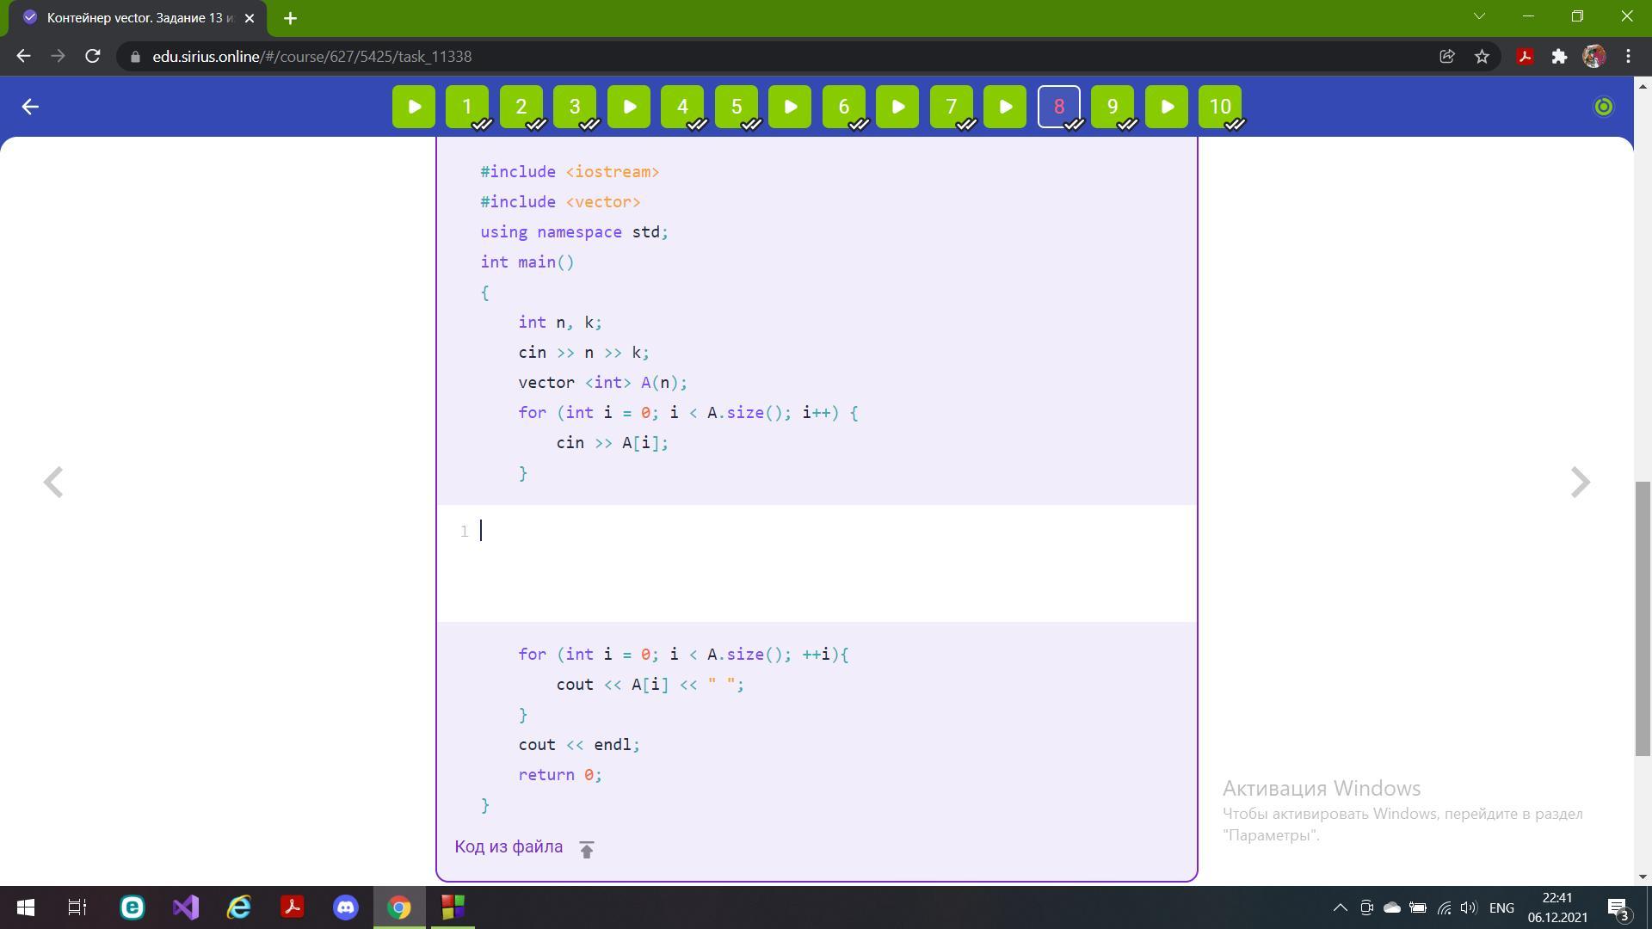Open Discord from the taskbar
This screenshot has width=1652, height=929.
coord(346,907)
